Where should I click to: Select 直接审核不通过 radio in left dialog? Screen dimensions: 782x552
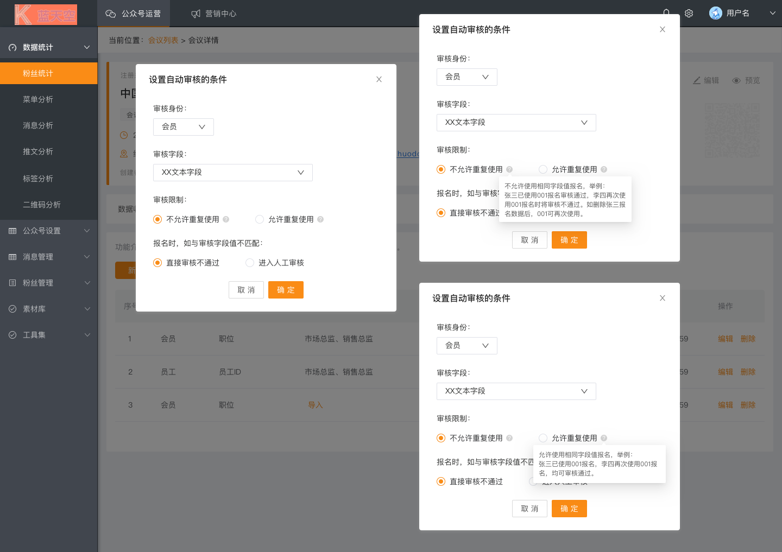[157, 263]
